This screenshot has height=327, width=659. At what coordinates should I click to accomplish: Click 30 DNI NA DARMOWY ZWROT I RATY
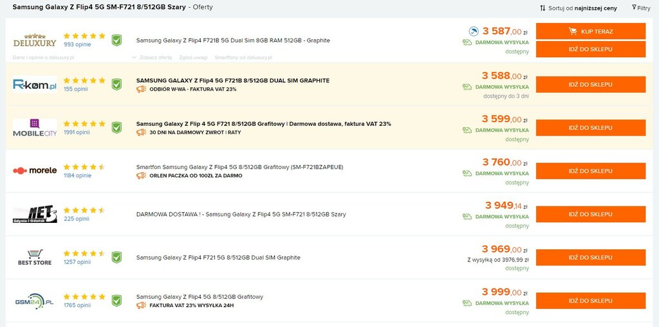tap(195, 132)
